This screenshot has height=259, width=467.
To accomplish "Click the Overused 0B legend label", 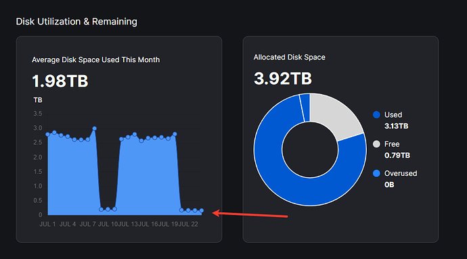I will pyautogui.click(x=401, y=179).
